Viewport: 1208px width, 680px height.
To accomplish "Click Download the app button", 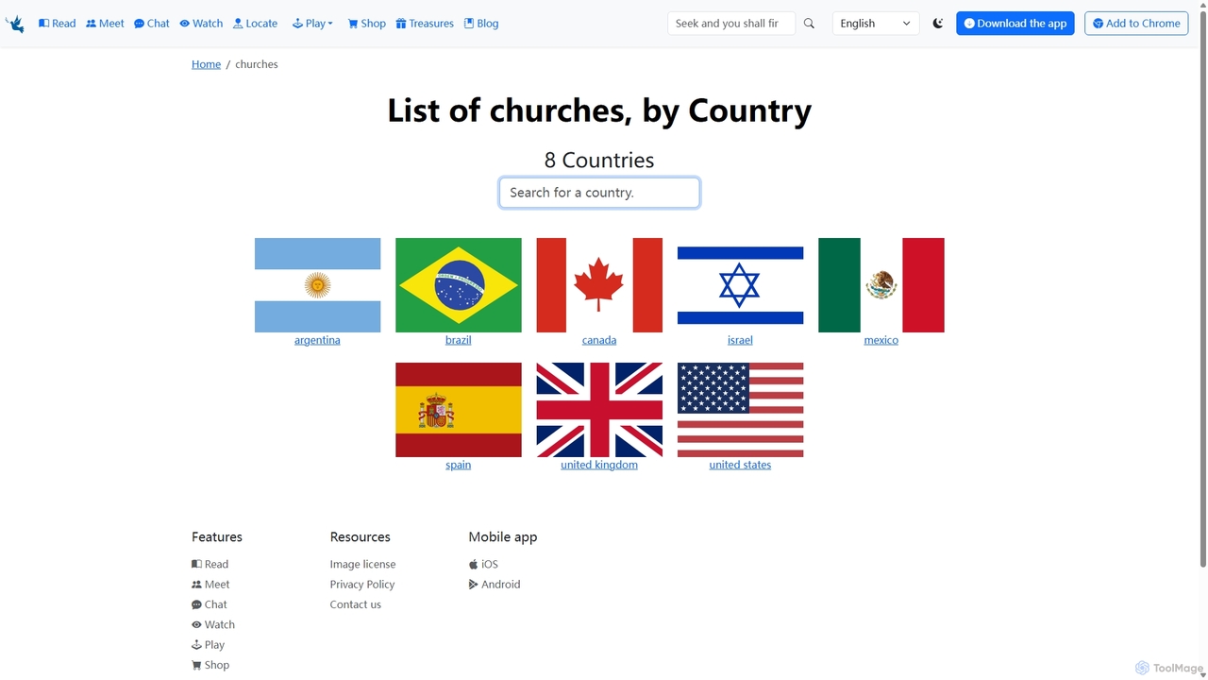I will click(1015, 24).
